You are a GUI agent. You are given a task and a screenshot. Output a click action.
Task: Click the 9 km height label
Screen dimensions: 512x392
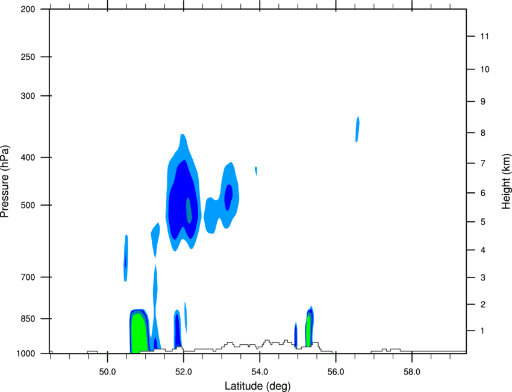[x=483, y=102]
